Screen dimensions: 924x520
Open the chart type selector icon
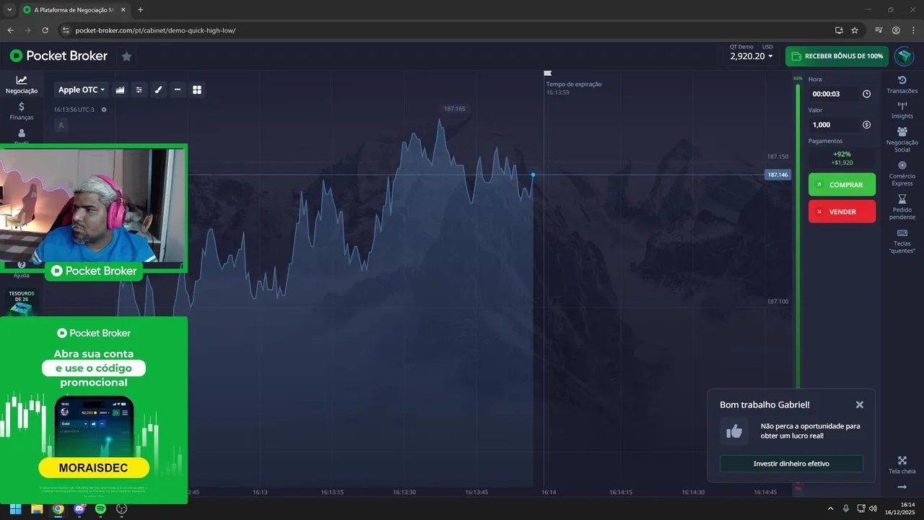point(120,90)
